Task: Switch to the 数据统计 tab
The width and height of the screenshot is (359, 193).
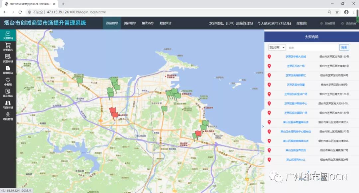Action: click(x=166, y=23)
